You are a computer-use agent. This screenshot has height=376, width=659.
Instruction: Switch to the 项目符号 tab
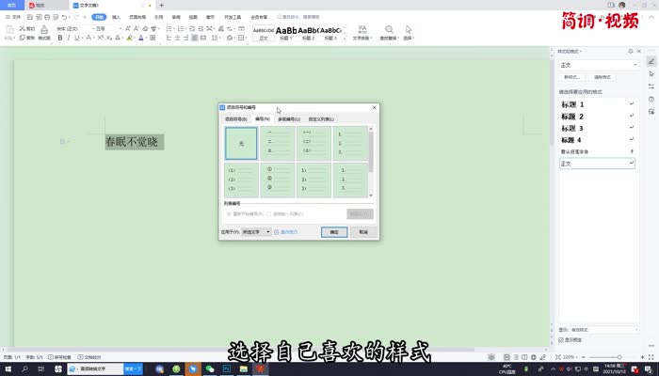[x=234, y=119]
